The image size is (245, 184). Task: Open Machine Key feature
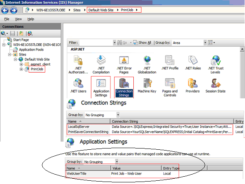[147, 86]
